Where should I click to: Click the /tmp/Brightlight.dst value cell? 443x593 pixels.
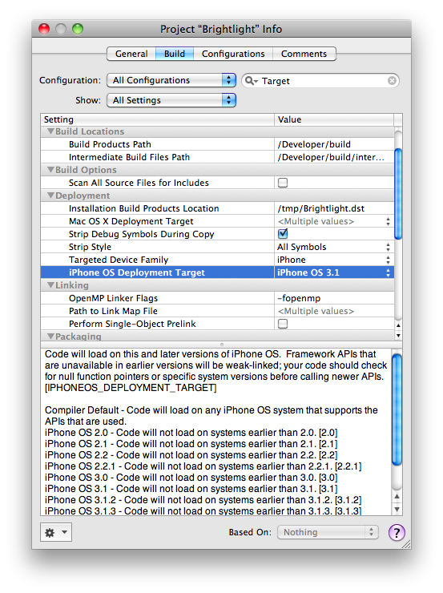(x=334, y=208)
